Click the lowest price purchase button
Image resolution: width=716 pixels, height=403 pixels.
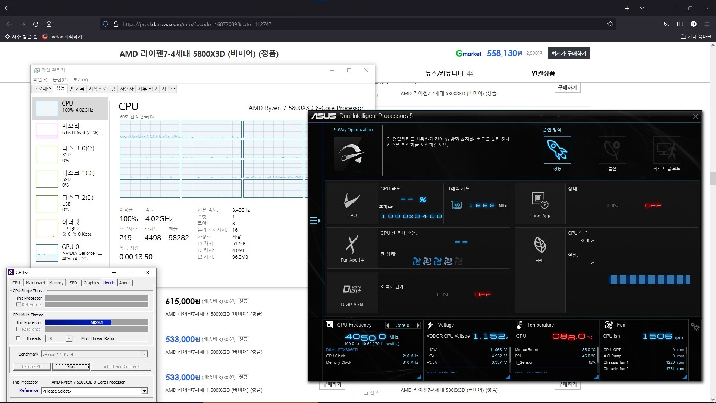(569, 54)
